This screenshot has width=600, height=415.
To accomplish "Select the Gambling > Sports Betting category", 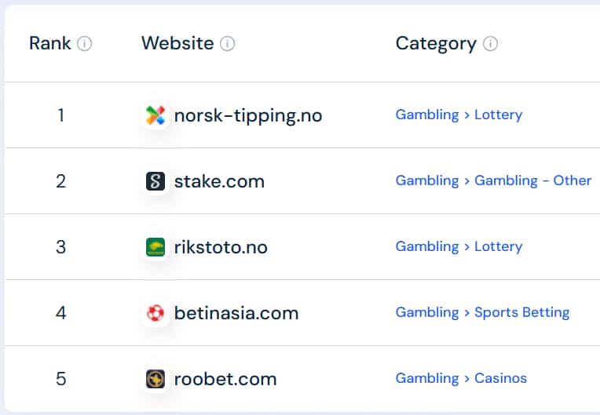I will (482, 312).
